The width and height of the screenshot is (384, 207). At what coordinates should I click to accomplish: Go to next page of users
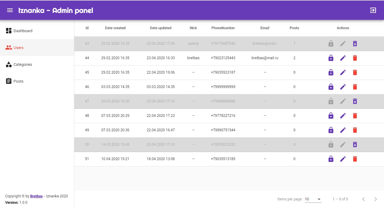[375, 199]
